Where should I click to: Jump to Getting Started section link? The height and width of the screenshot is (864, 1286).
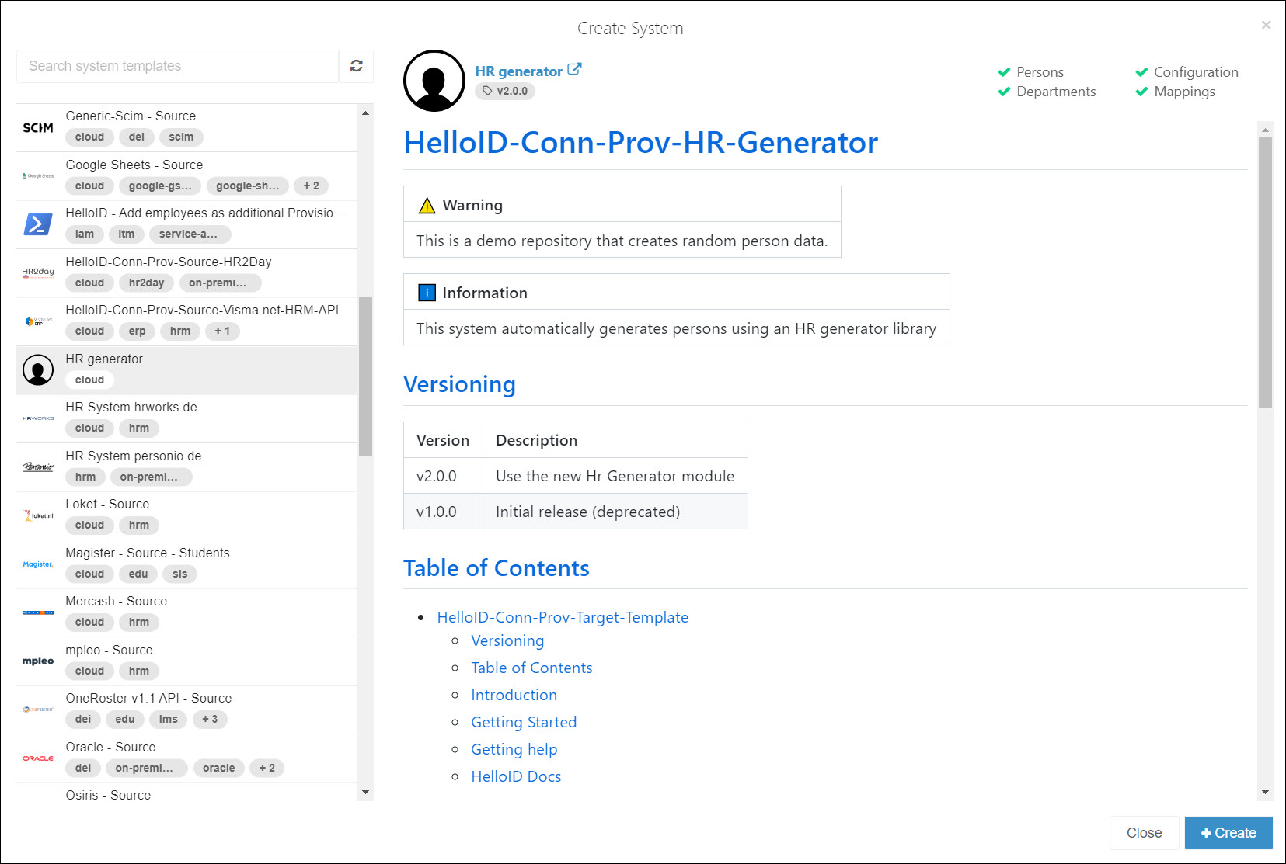[x=524, y=722]
